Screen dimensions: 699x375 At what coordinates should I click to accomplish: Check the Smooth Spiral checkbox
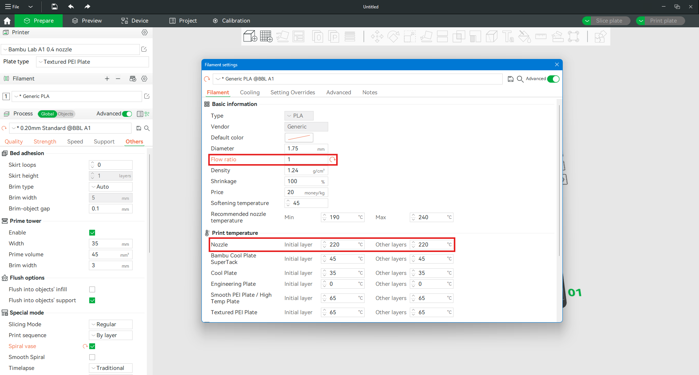coord(92,357)
